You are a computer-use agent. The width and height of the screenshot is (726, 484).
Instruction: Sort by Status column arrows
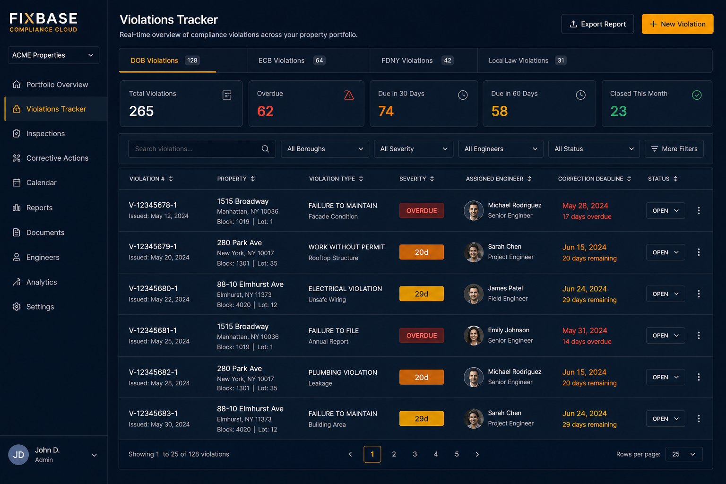tap(675, 179)
